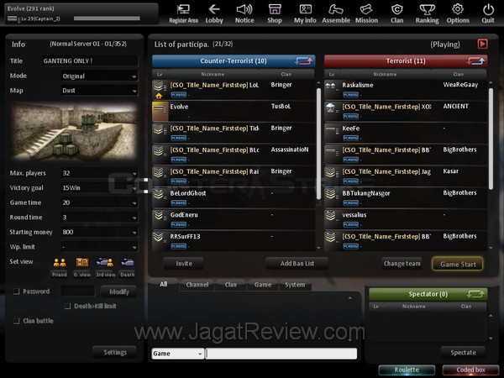Click the Dust map preview thumbnail
Screen dimensions: 504x378
pos(75,132)
